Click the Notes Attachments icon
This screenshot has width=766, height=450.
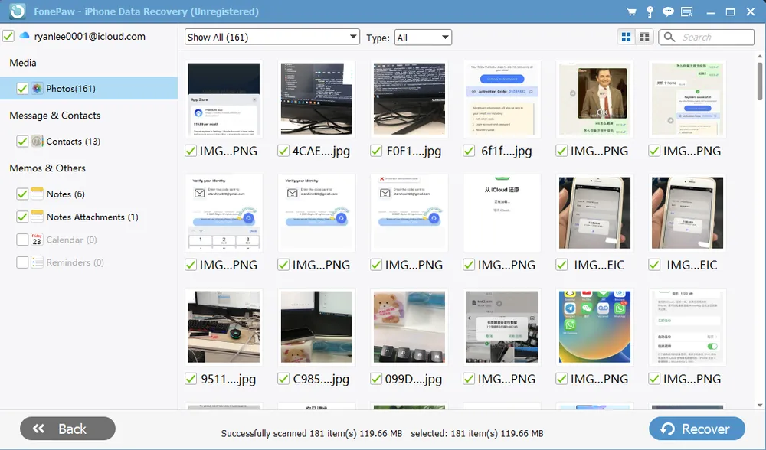pos(37,217)
